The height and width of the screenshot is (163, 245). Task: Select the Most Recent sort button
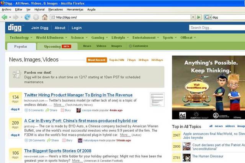[x=97, y=60]
